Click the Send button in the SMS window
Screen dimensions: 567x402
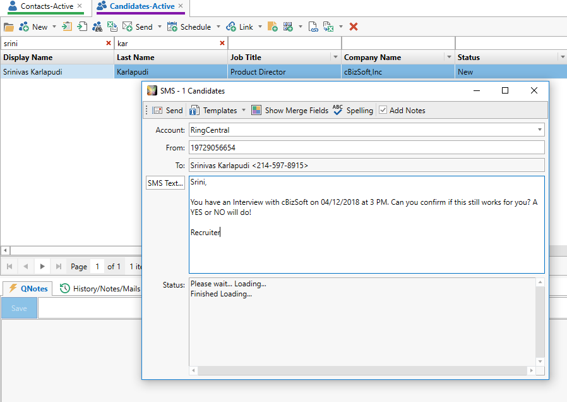pyautogui.click(x=167, y=111)
